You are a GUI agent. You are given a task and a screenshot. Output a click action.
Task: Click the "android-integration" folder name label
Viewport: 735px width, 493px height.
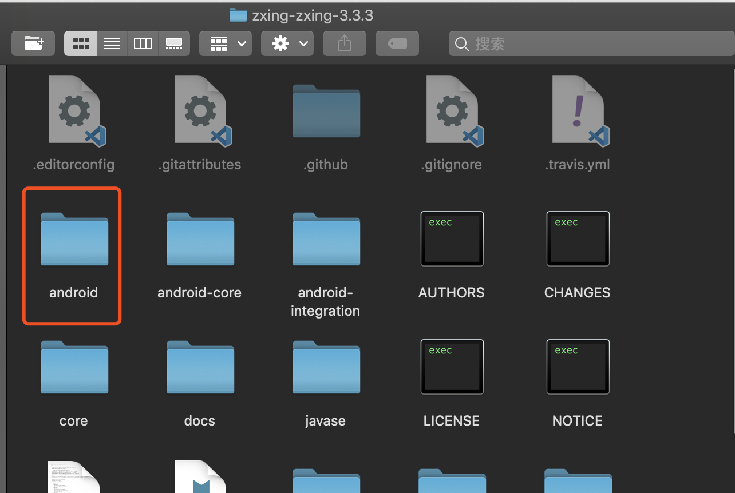point(326,302)
